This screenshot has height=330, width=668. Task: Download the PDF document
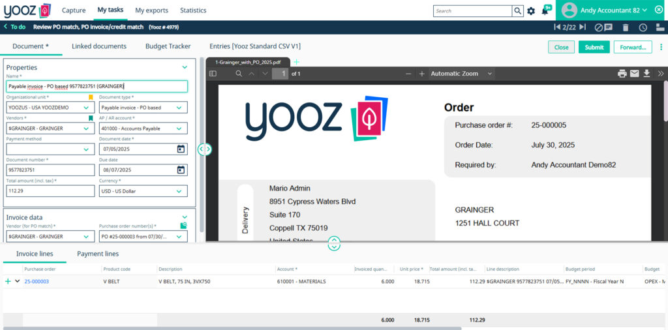(646, 74)
